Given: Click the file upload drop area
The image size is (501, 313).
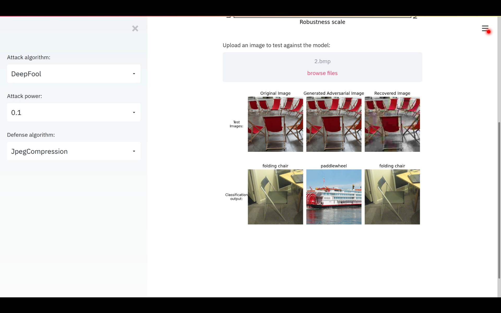Looking at the screenshot, I should click(261, 67).
